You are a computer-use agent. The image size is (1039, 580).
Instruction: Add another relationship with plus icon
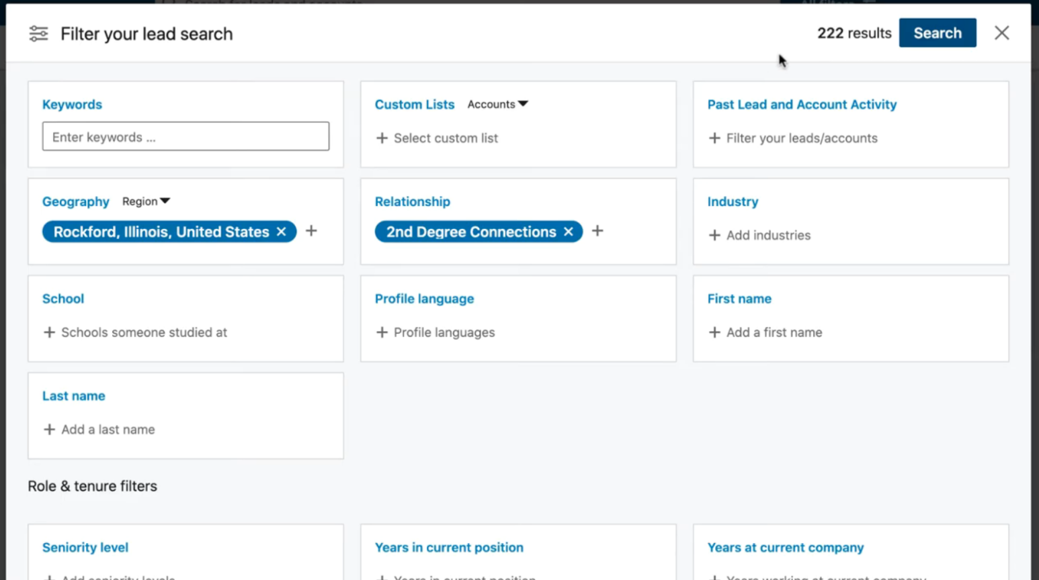(x=597, y=231)
